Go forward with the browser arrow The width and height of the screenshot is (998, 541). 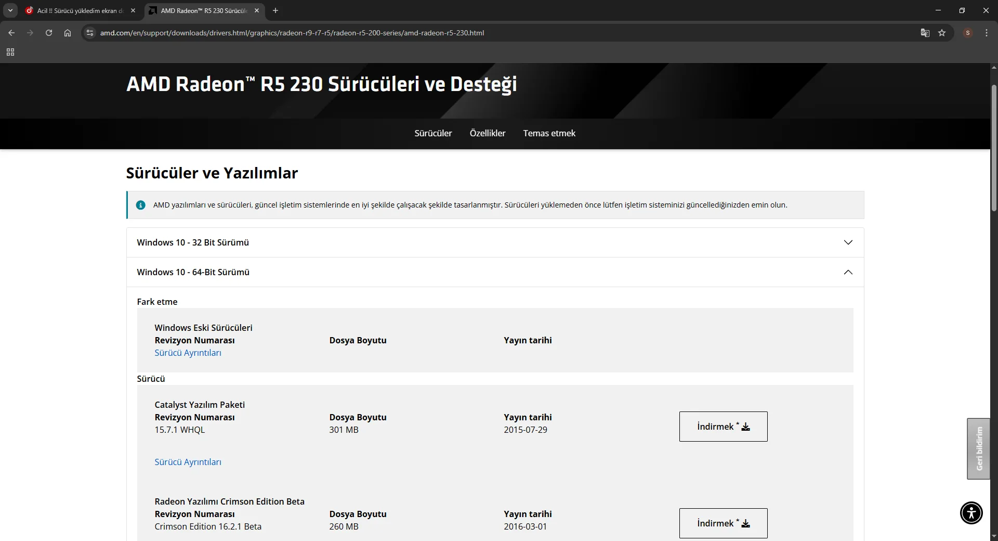click(30, 33)
